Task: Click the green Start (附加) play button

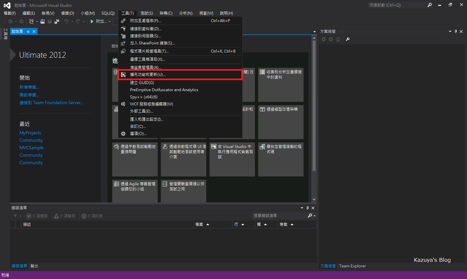Action: pyautogui.click(x=92, y=21)
